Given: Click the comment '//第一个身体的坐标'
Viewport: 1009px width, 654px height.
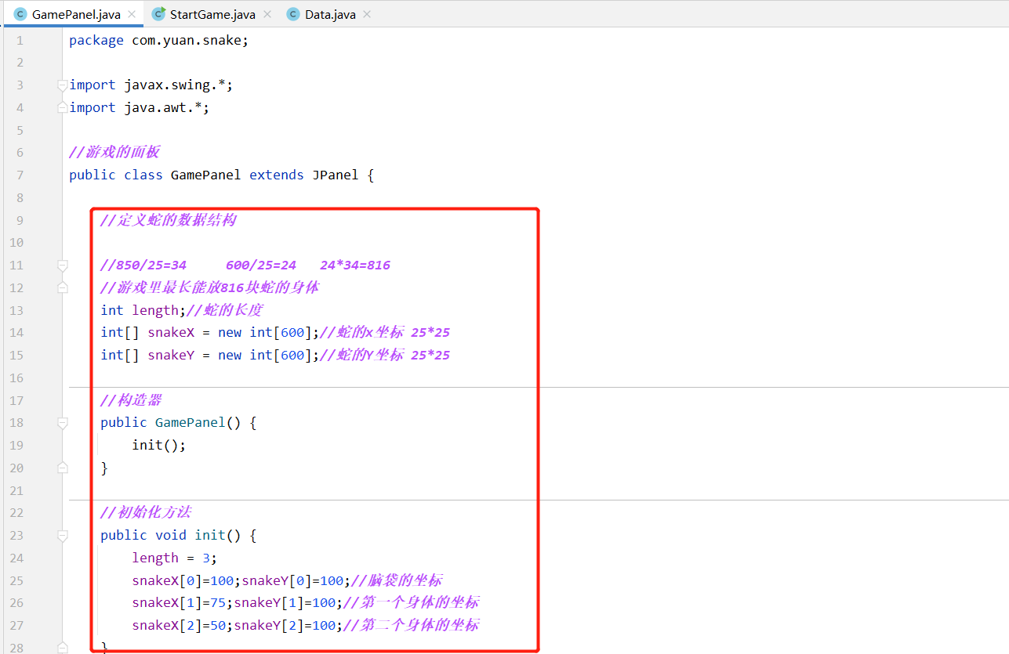Looking at the screenshot, I should (x=412, y=602).
